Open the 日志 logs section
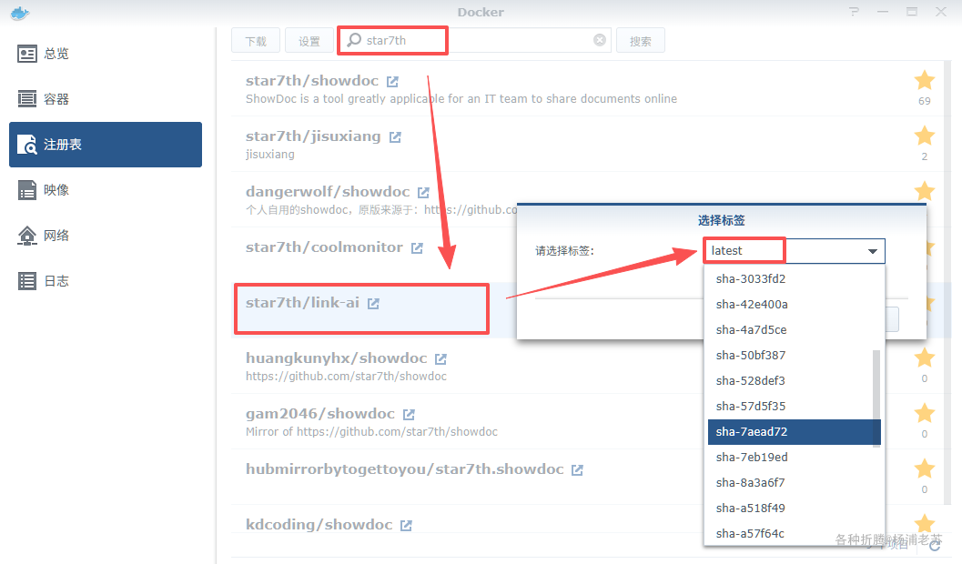 (106, 281)
